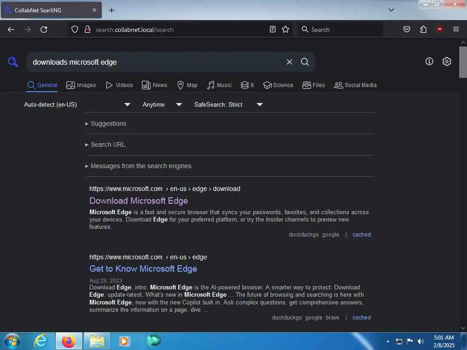Image resolution: width=467 pixels, height=350 pixels.
Task: Switch to the Images category
Action: 81,85
